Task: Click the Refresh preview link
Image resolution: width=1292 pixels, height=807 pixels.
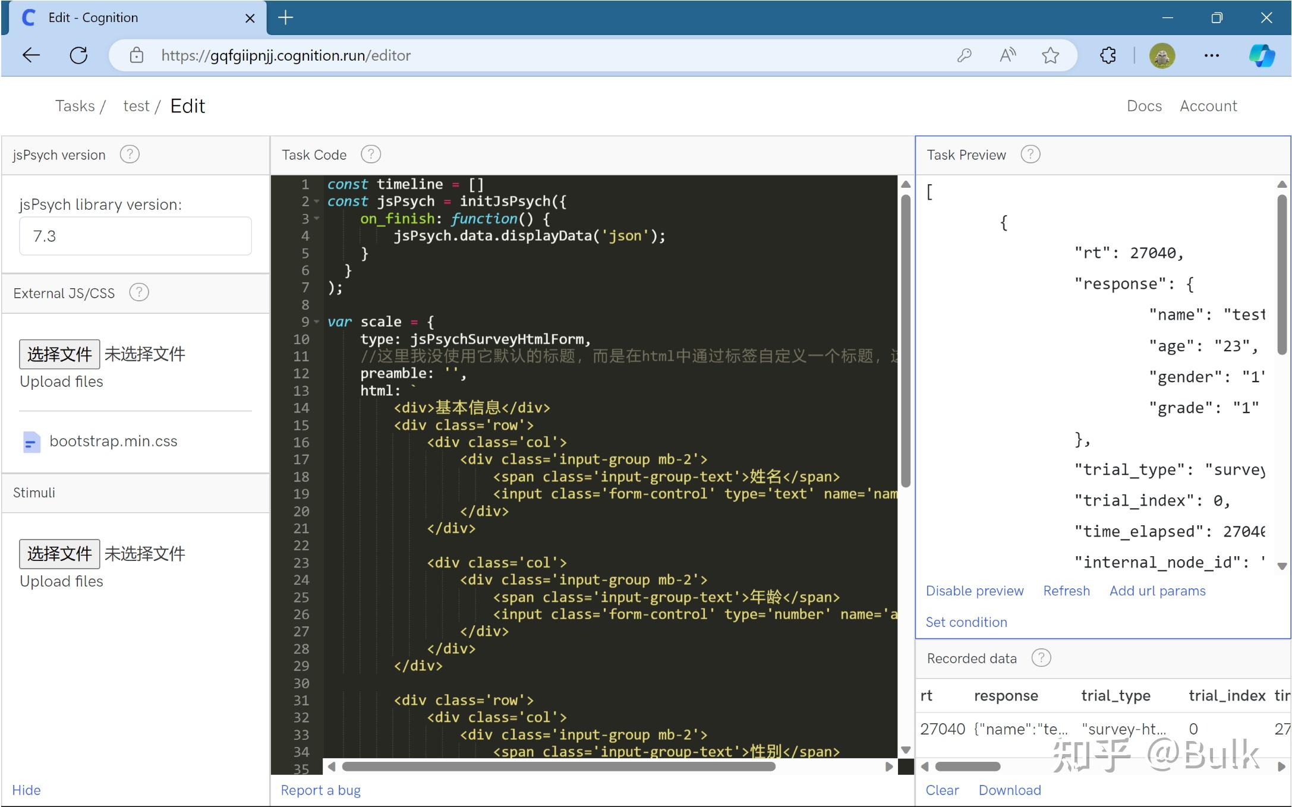Action: (x=1066, y=591)
